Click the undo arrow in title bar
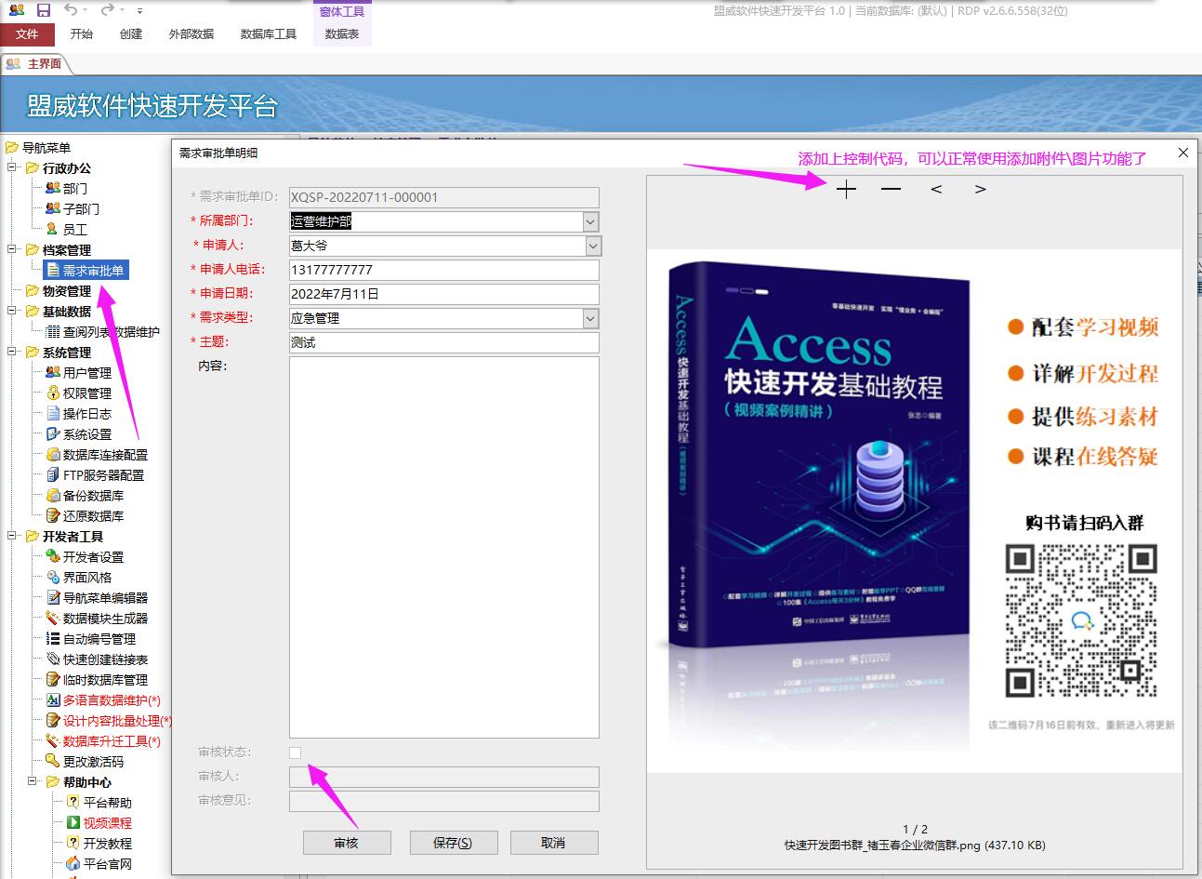 71,10
